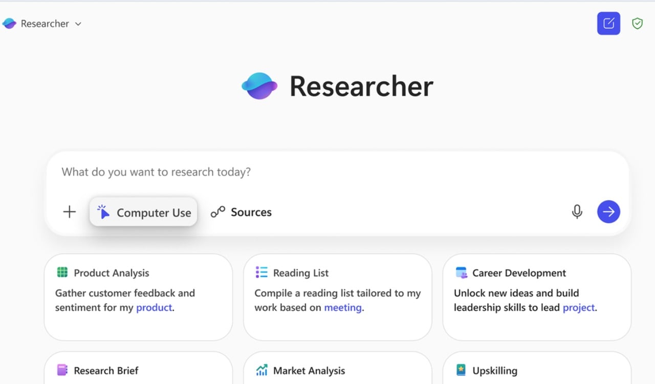The height and width of the screenshot is (384, 655).
Task: Toggle the Computer Use option
Action: (143, 212)
